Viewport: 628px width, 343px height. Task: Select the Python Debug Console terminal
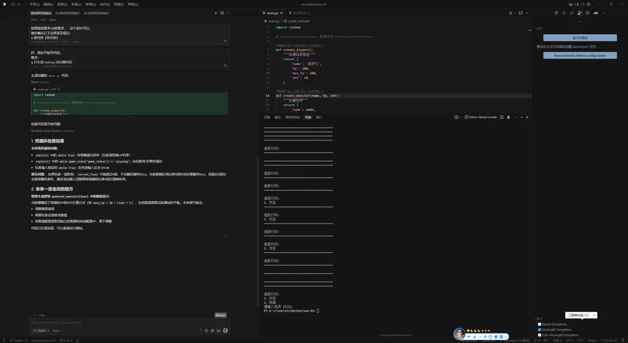[481, 117]
